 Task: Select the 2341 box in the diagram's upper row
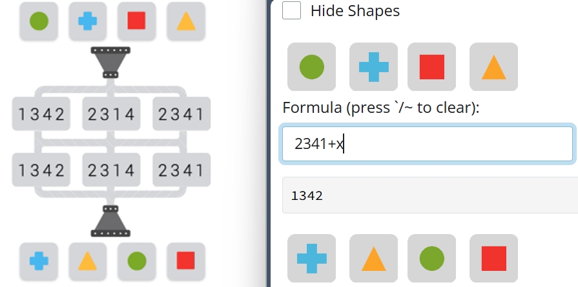182,115
